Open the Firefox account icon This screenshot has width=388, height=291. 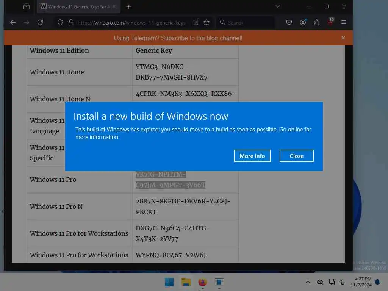pos(303,22)
